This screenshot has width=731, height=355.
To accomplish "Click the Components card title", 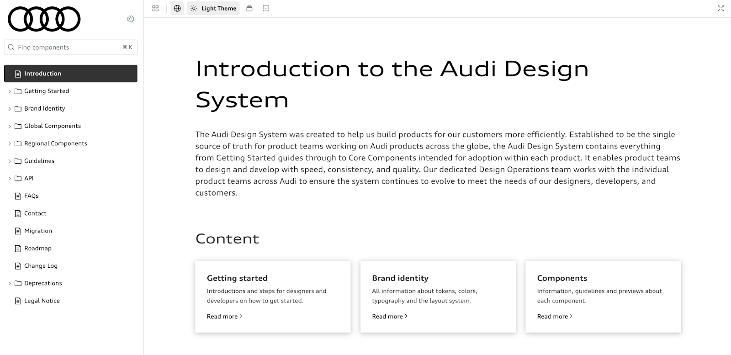I will click(562, 278).
